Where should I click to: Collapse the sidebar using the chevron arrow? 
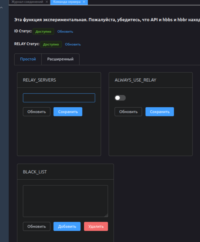click(2, 8)
